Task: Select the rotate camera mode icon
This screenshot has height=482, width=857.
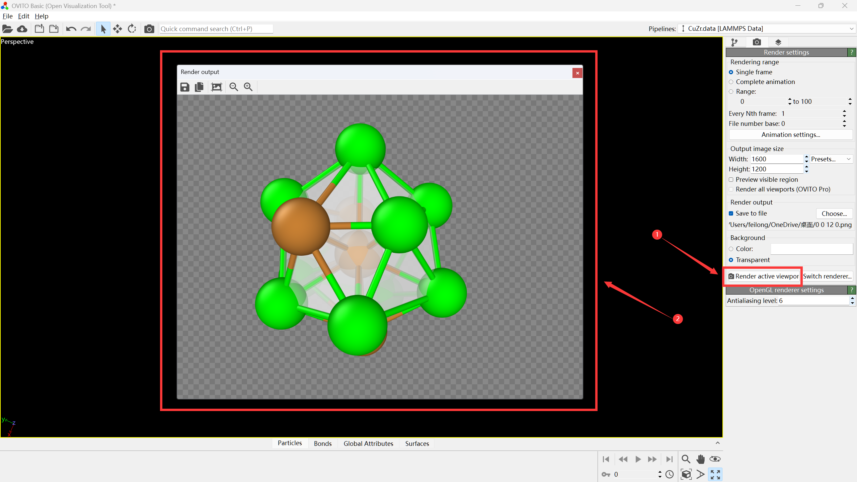Action: 132,29
